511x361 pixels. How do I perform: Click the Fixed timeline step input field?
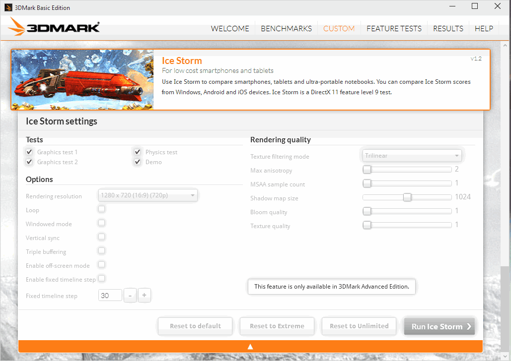tap(110, 295)
